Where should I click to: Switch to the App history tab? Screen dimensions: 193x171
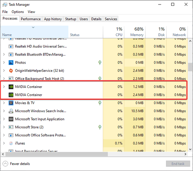click(x=53, y=19)
